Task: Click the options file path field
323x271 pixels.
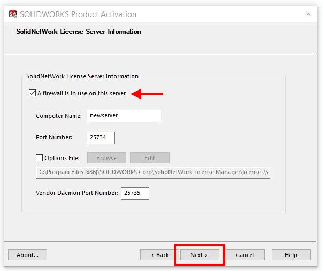Action: [153, 172]
